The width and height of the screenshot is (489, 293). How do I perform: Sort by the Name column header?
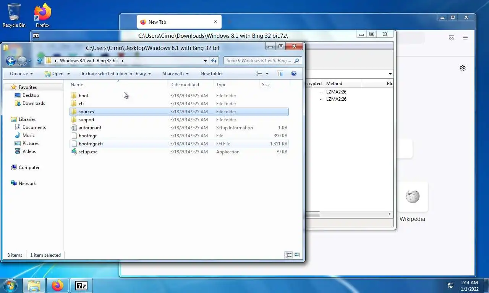118,85
